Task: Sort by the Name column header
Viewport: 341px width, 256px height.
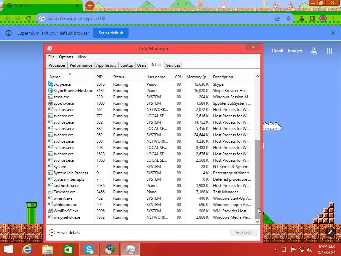Action: [x=71, y=77]
